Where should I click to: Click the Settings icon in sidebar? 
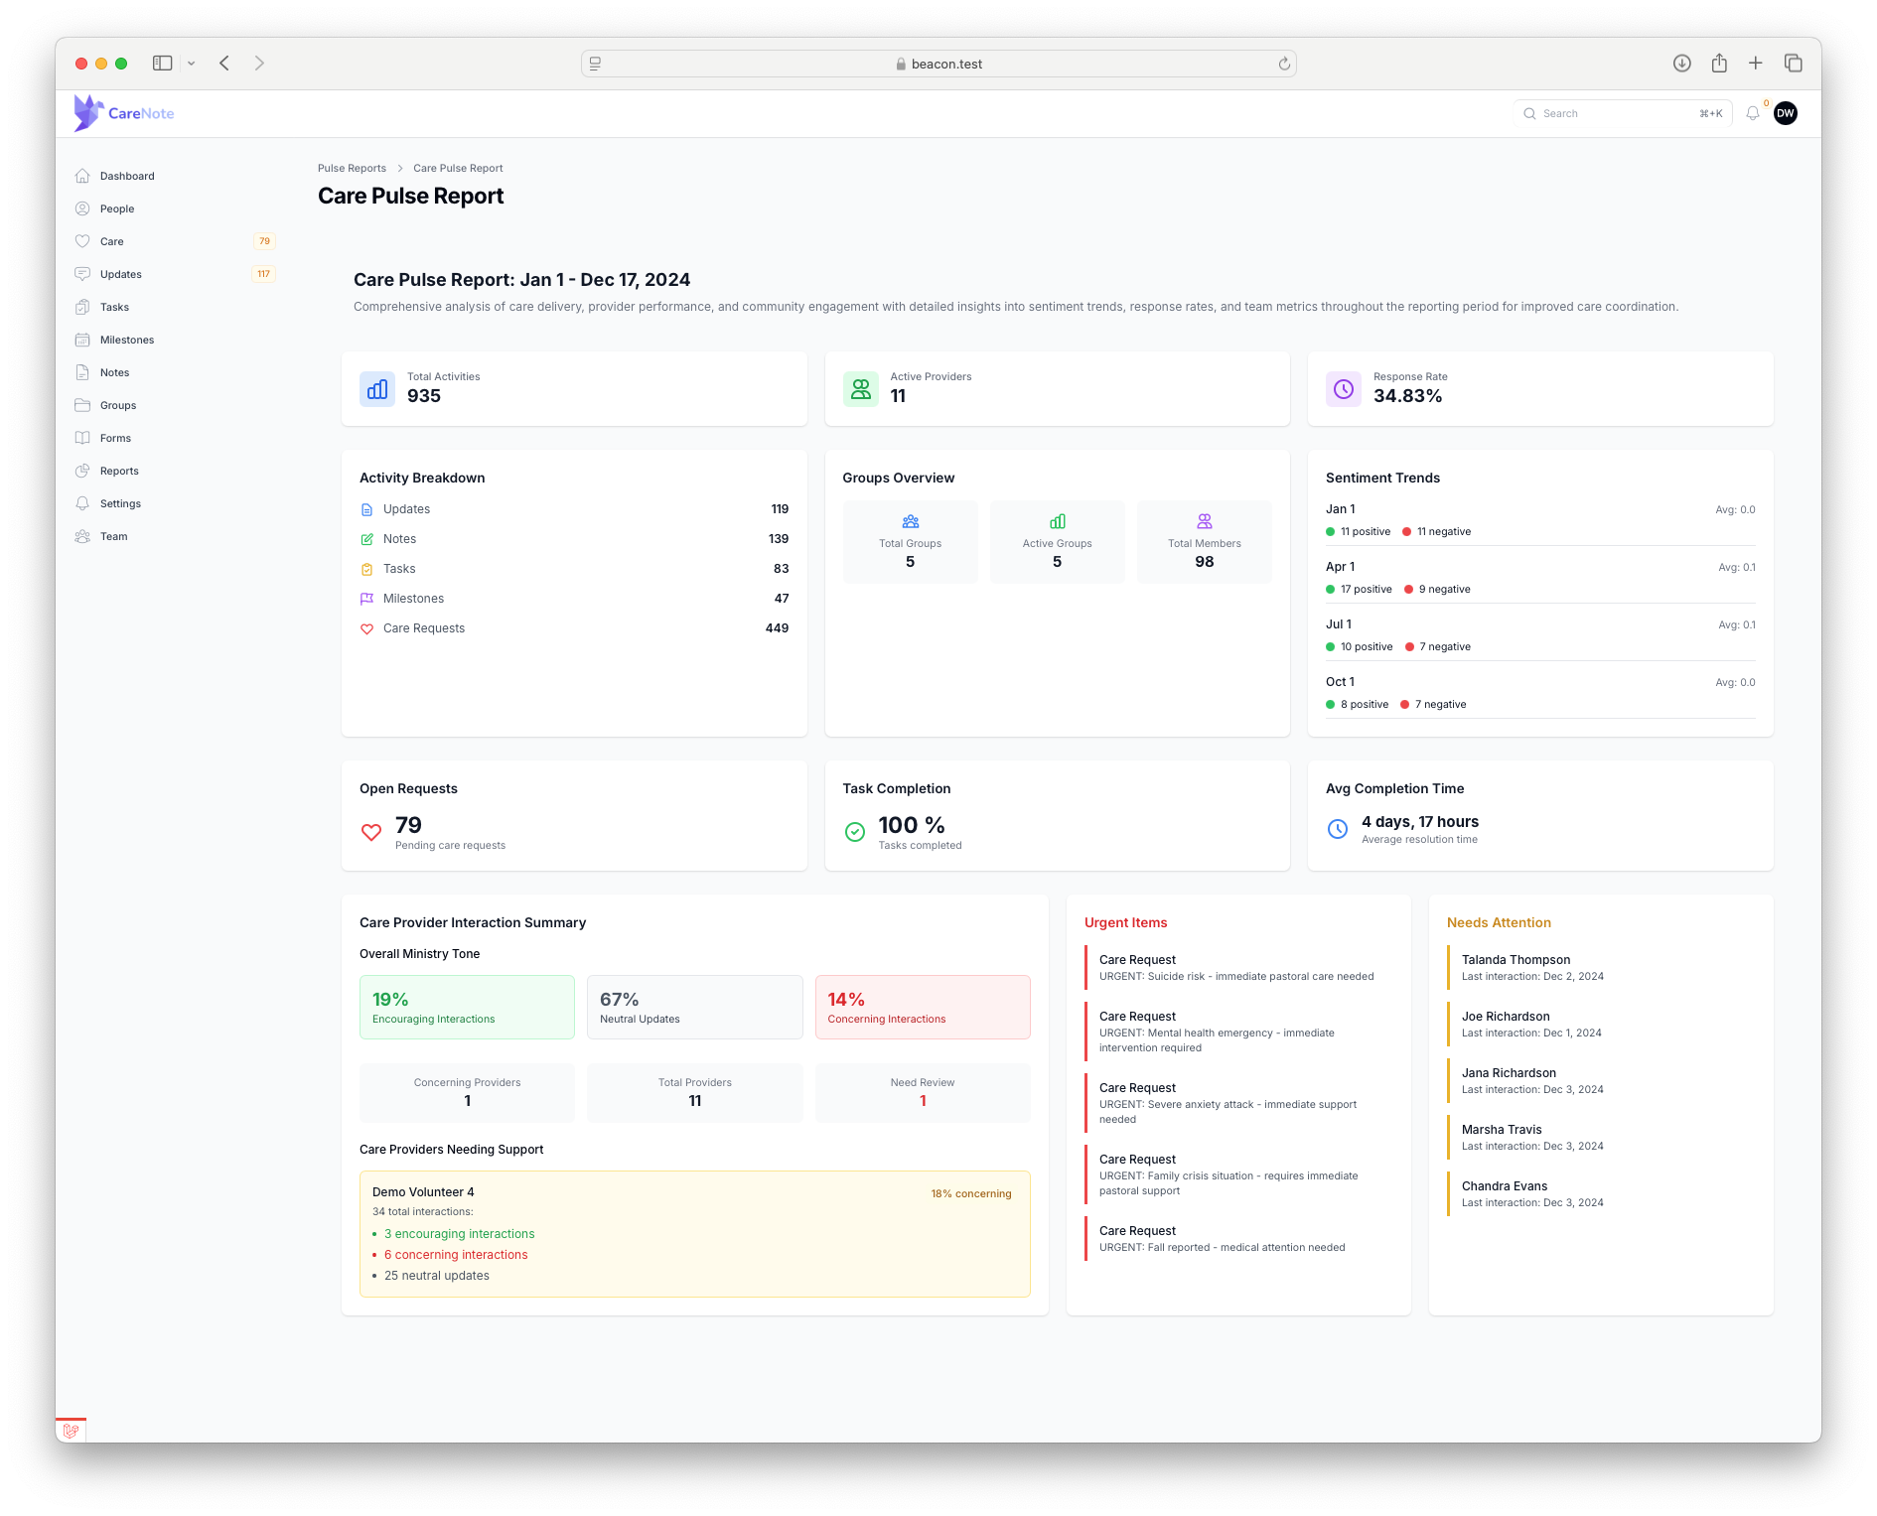pyautogui.click(x=82, y=503)
